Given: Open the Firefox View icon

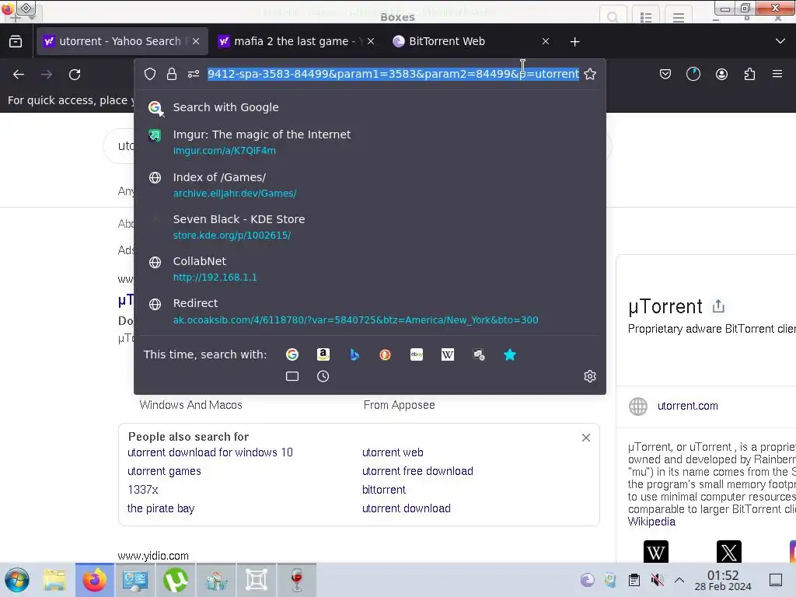Looking at the screenshot, I should [16, 41].
